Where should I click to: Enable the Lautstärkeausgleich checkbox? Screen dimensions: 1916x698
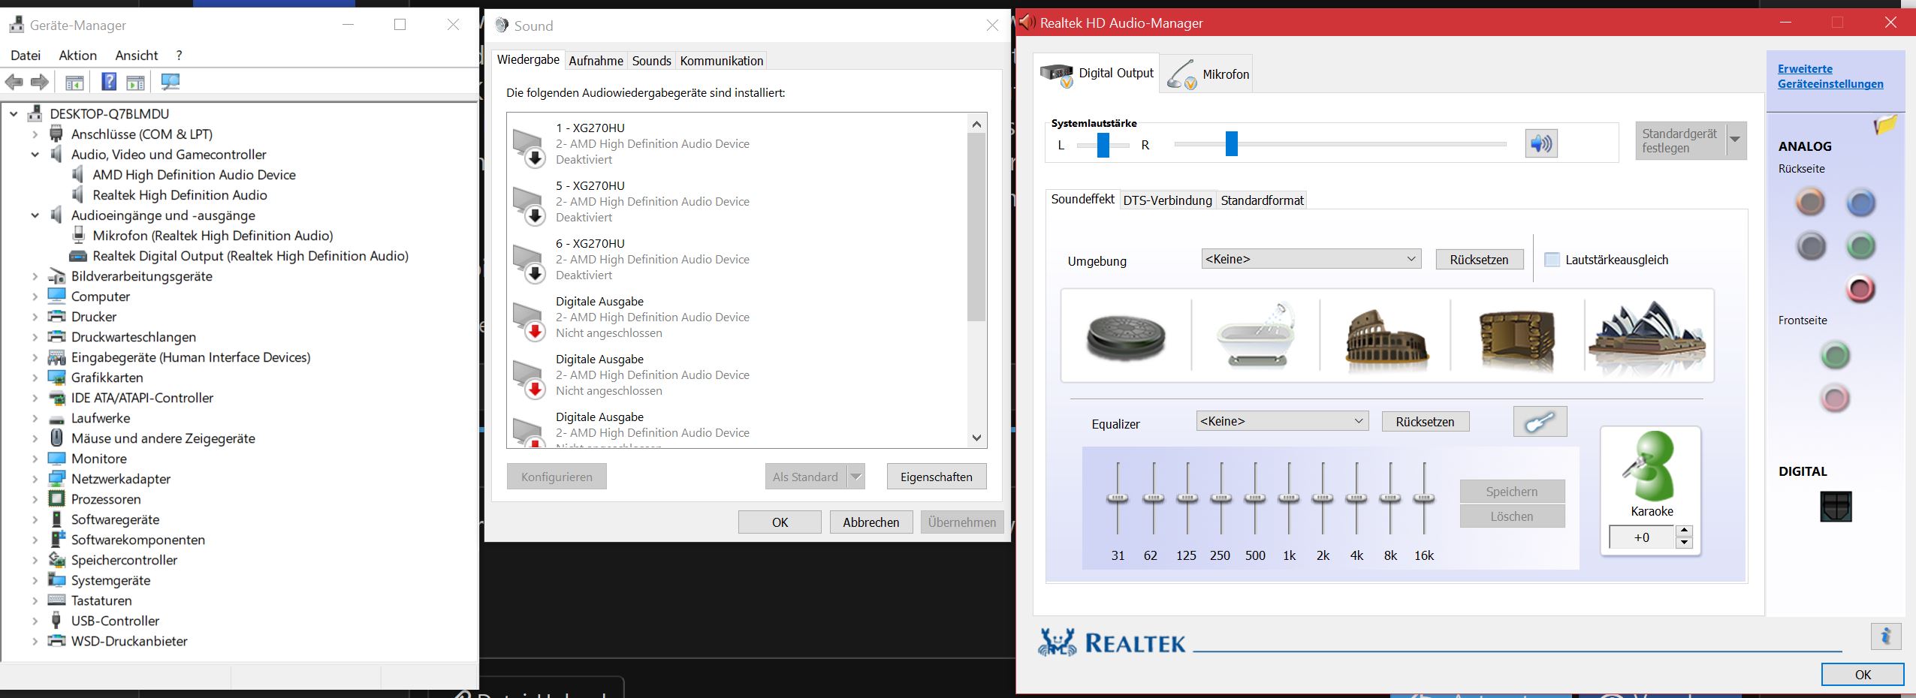[x=1552, y=260]
